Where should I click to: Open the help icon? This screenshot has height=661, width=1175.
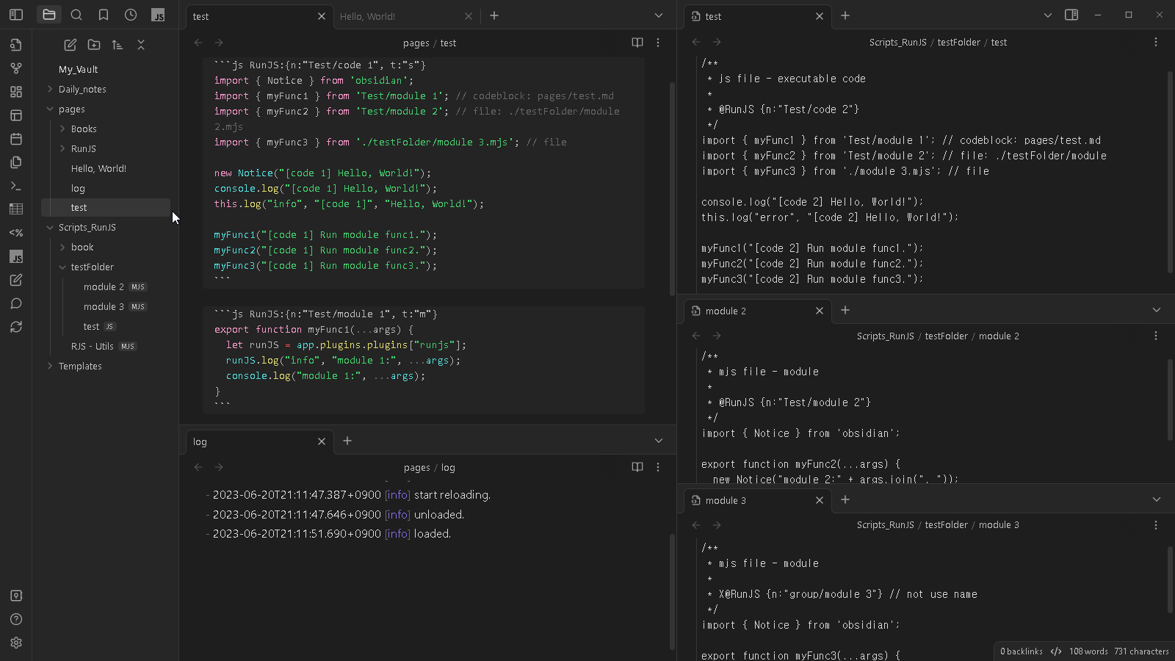pyautogui.click(x=16, y=619)
